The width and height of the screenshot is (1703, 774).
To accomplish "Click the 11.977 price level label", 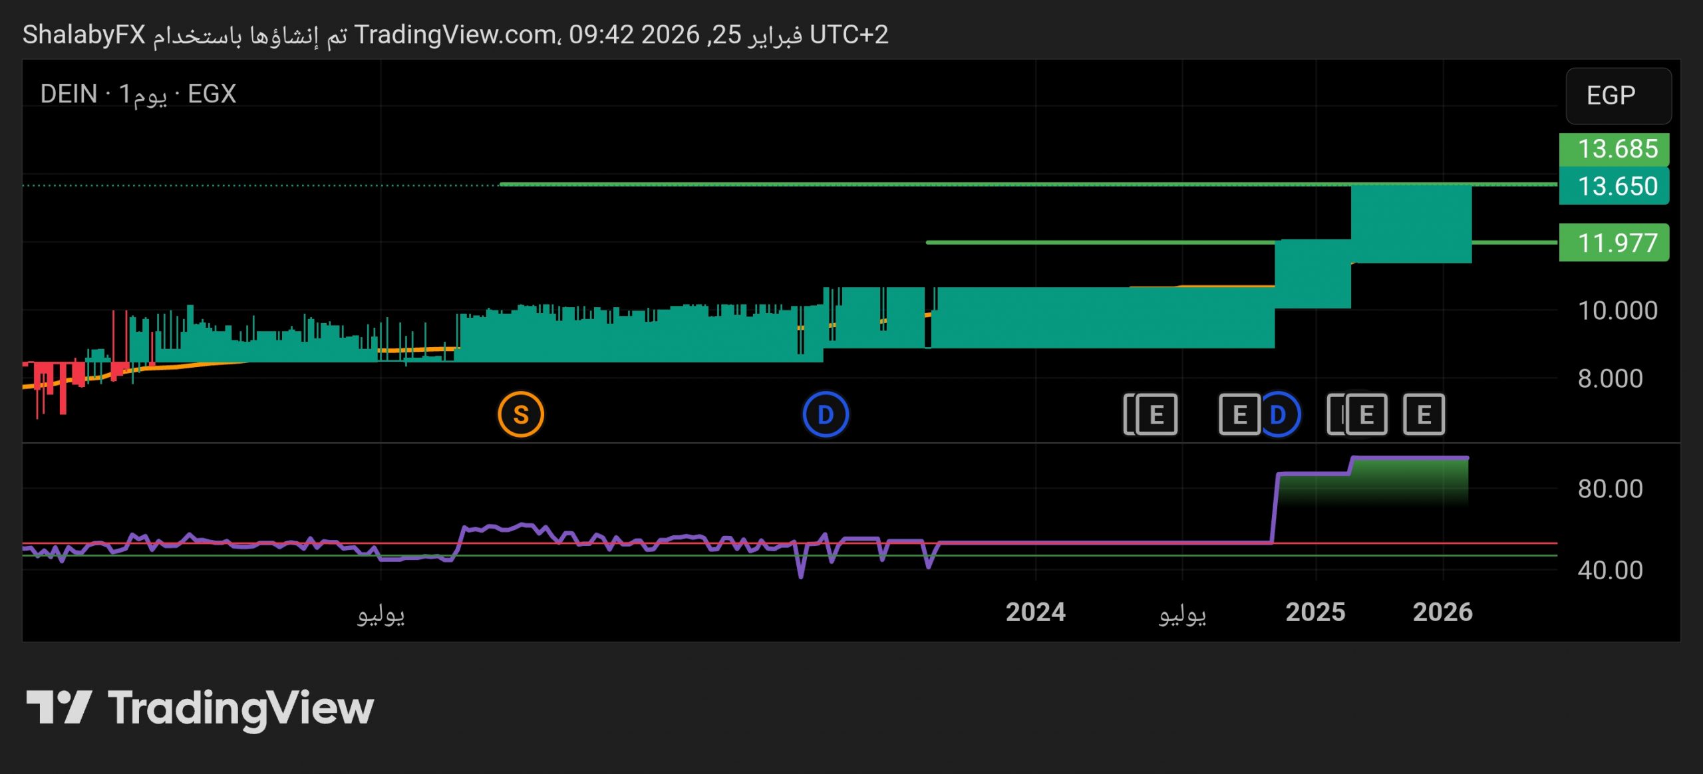I will [1614, 243].
